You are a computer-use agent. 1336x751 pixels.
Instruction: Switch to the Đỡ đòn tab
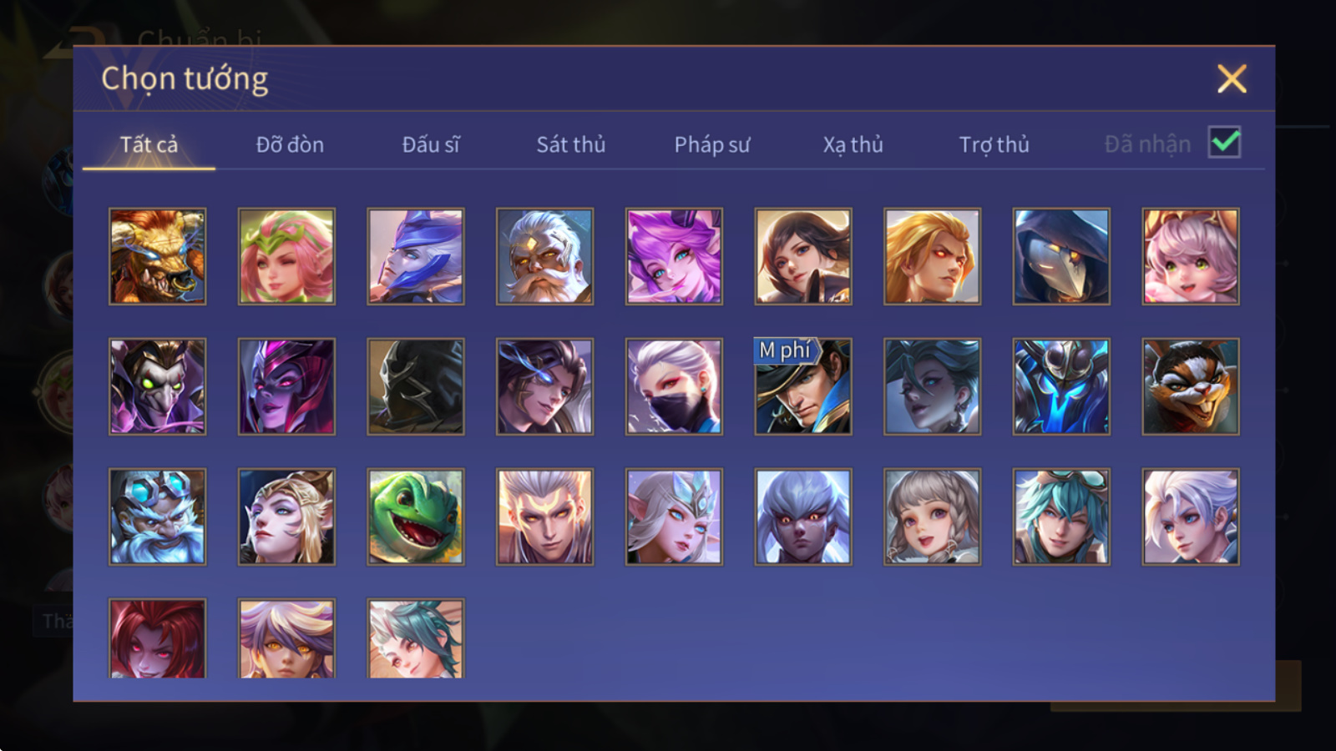pos(290,144)
